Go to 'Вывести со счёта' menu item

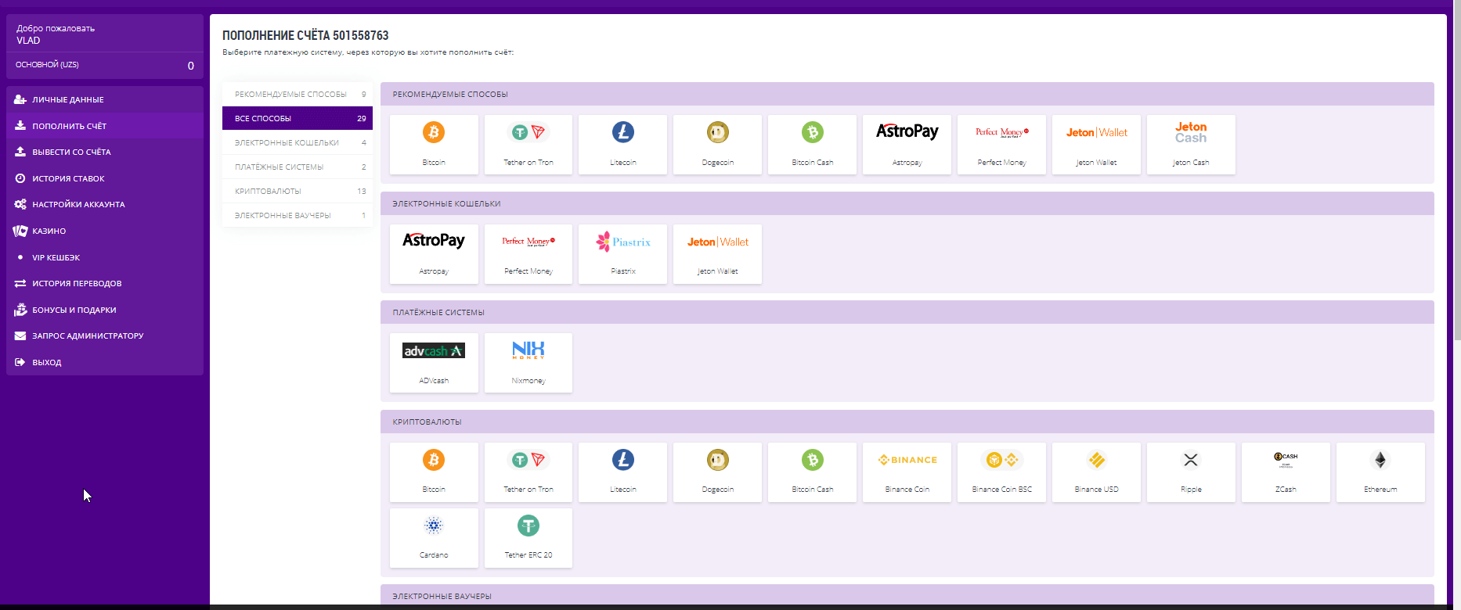[x=71, y=152]
